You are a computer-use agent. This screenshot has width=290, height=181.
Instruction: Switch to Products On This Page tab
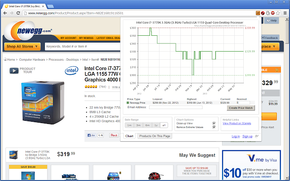point(155,136)
